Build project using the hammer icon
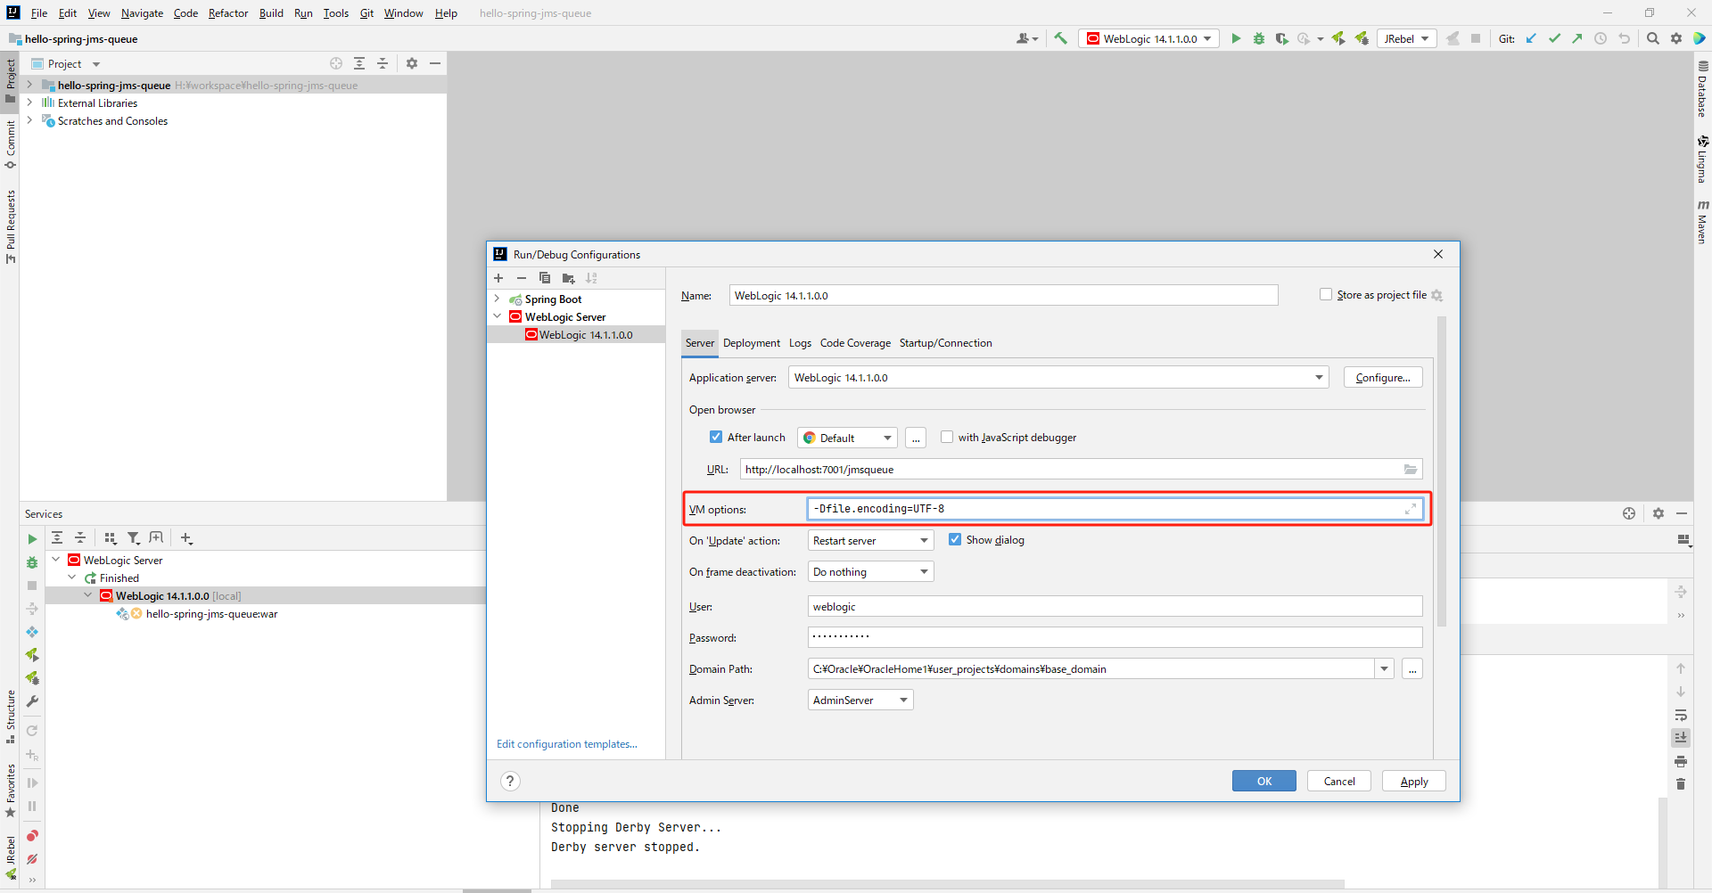Screen dimensions: 1712x893 pos(1060,38)
